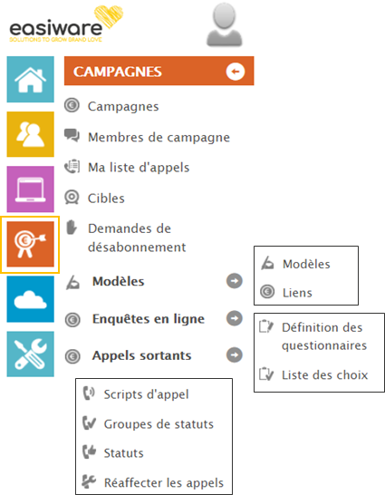Select the orange Campaigns target tile

click(x=30, y=244)
